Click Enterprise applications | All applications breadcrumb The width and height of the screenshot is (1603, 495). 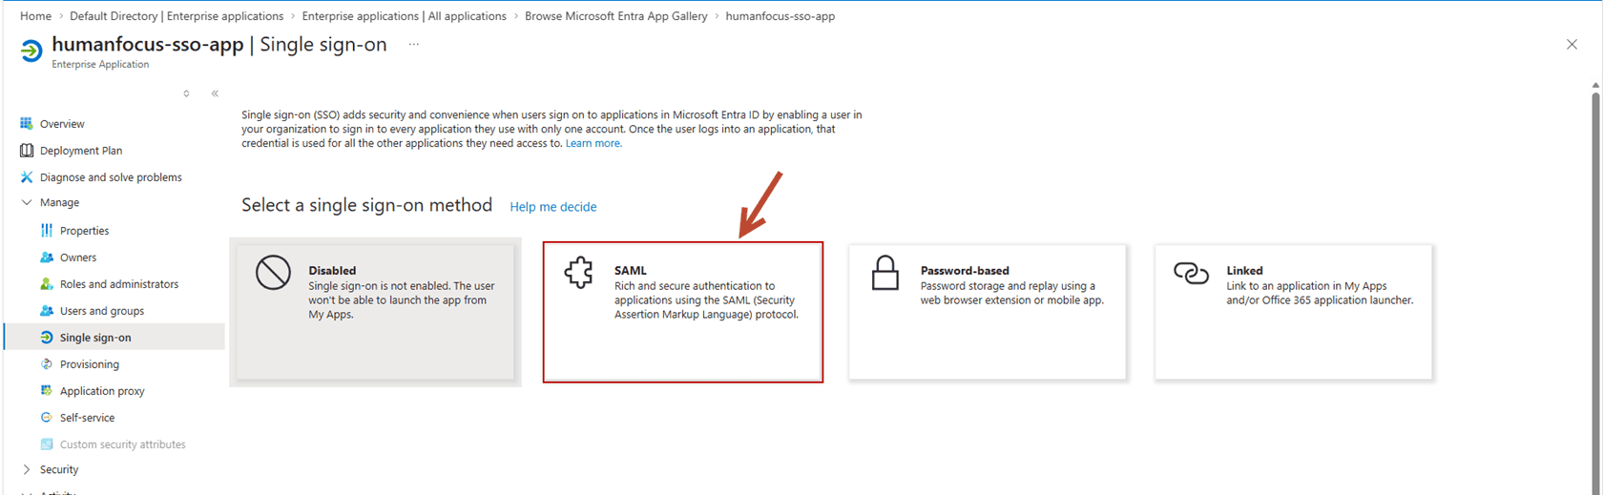click(x=405, y=16)
